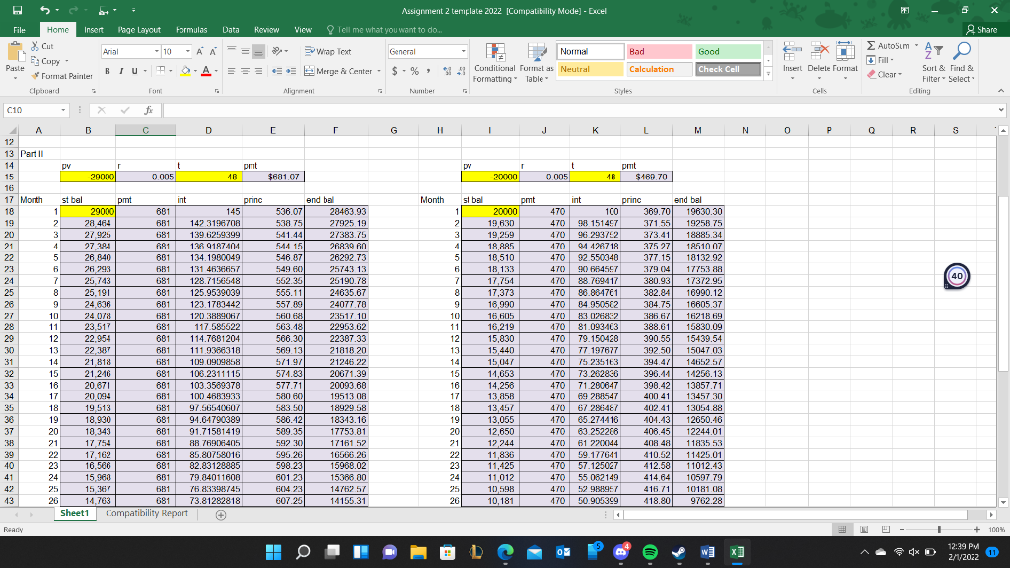Apply the percent style format
Screen dimensions: 1010x568
(415, 70)
